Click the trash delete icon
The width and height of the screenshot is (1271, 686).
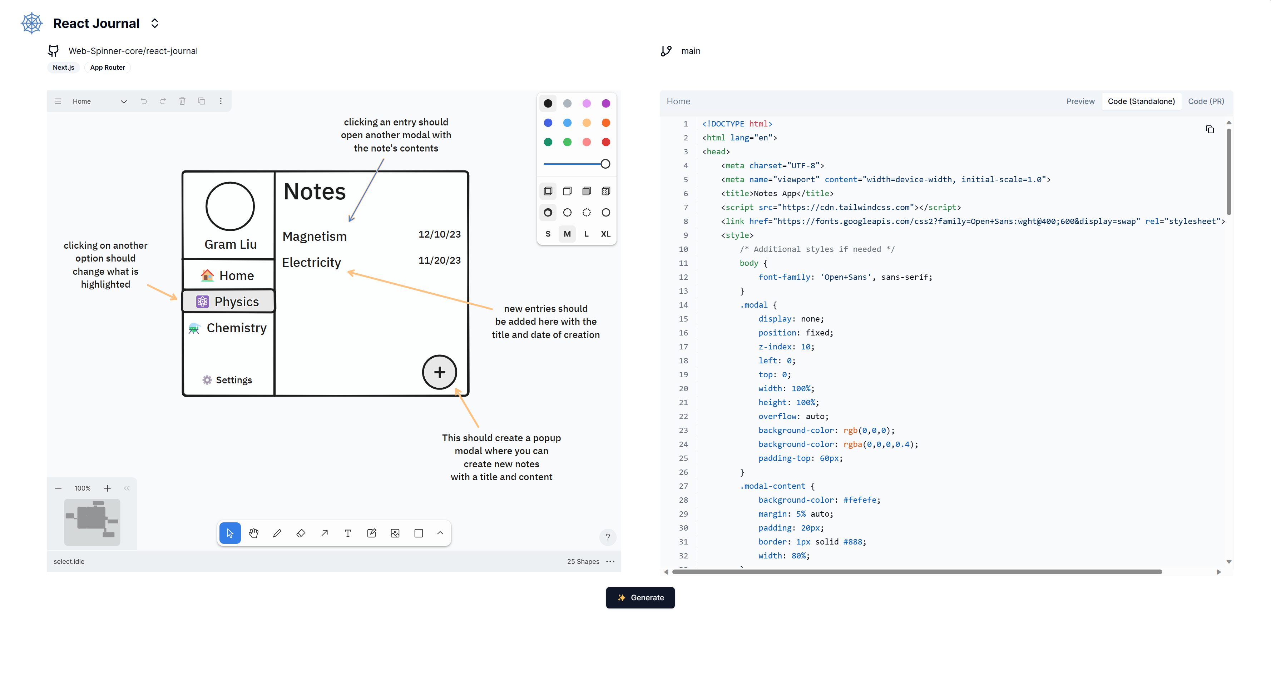point(182,101)
